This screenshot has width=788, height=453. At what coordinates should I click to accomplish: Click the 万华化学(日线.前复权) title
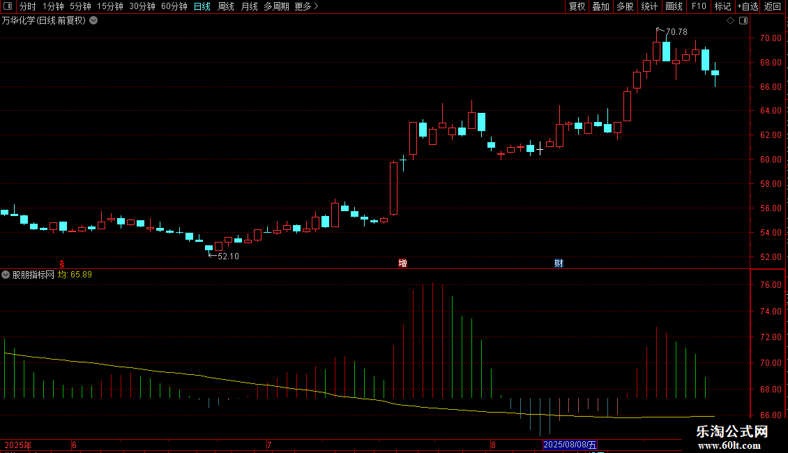pyautogui.click(x=44, y=21)
